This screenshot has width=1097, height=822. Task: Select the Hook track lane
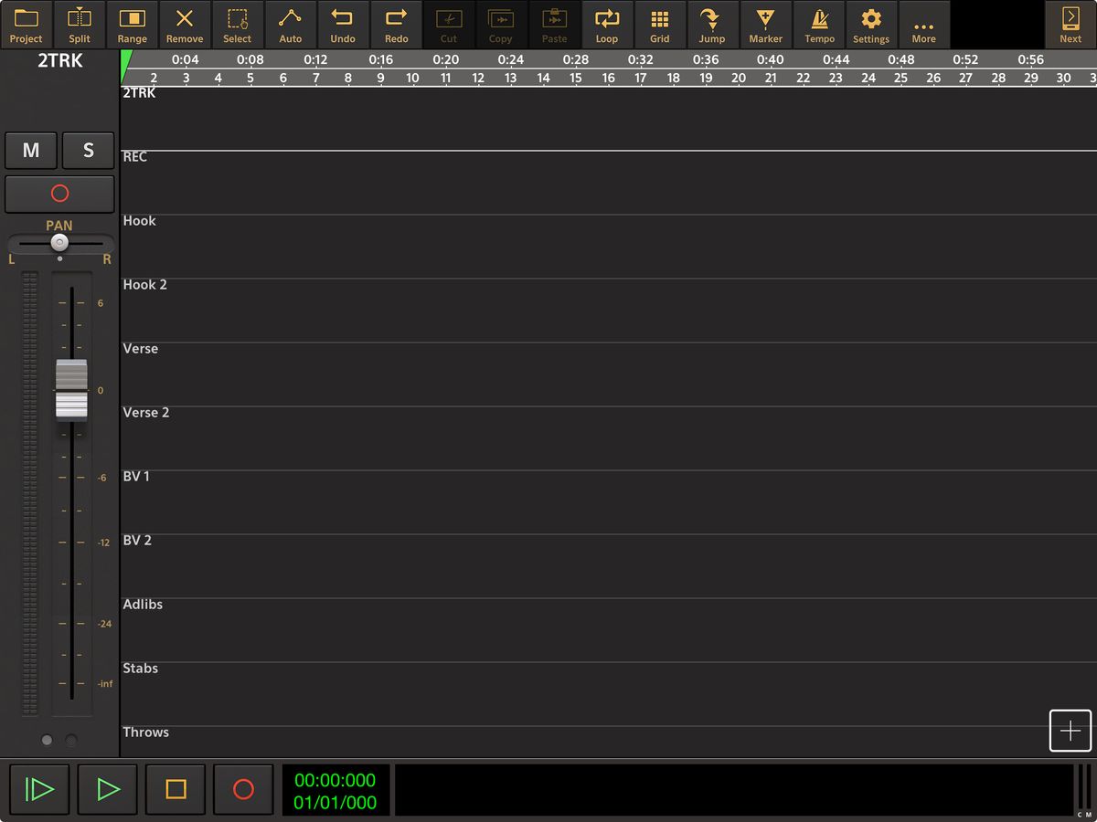coord(609,247)
